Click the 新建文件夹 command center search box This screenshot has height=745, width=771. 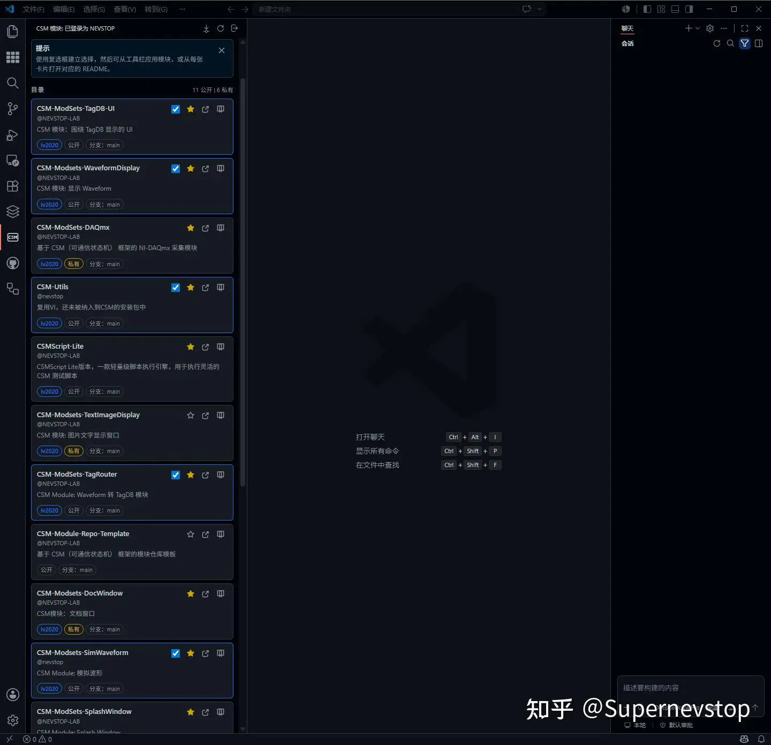coord(387,9)
